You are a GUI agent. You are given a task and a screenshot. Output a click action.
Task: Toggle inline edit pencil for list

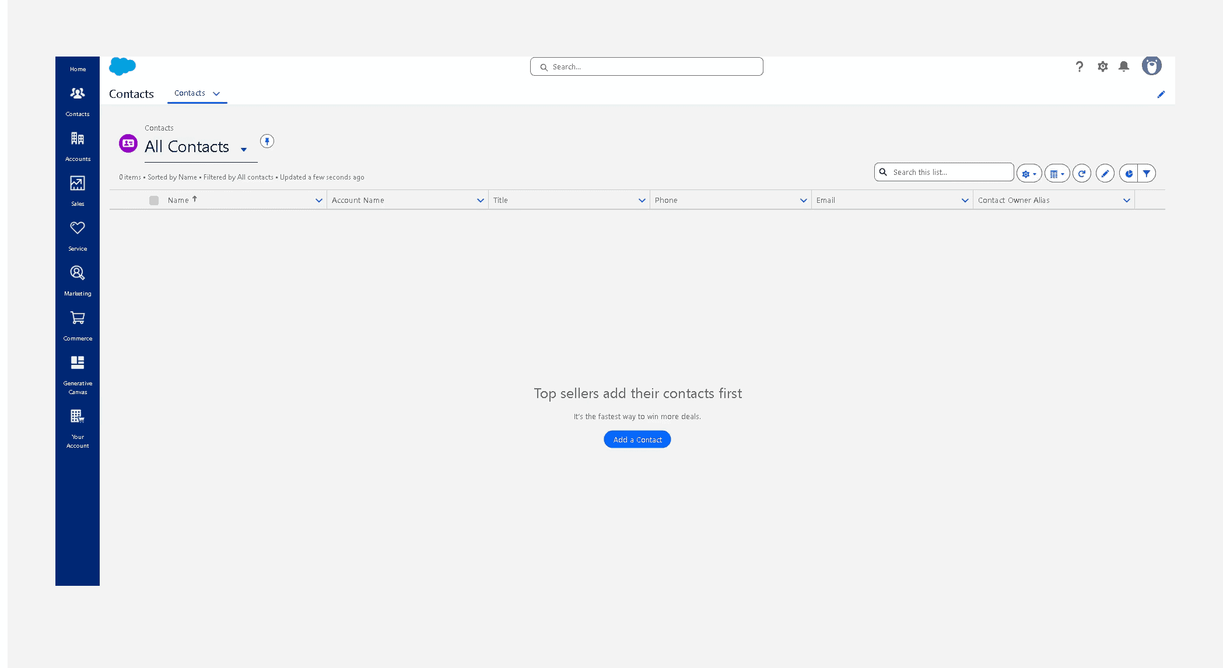[1105, 173]
